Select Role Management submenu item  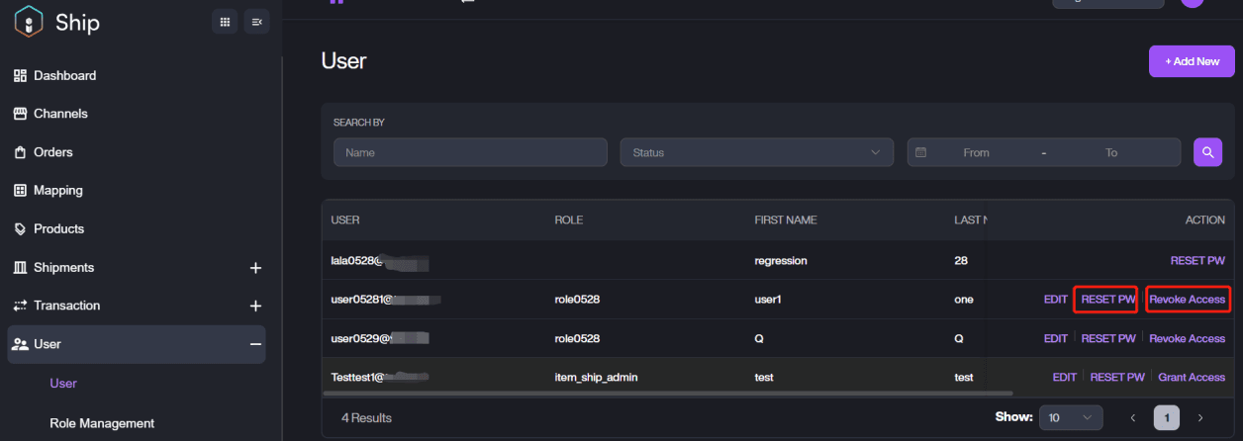(x=102, y=423)
